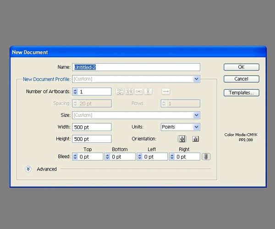The image size is (275, 229).
Task: Click the Width input field
Action: [92, 127]
